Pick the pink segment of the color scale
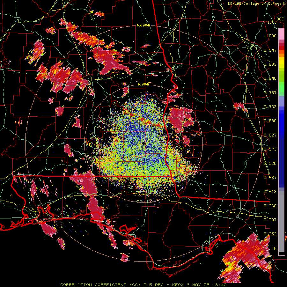Screen dimensions: 287x287 [282, 34]
